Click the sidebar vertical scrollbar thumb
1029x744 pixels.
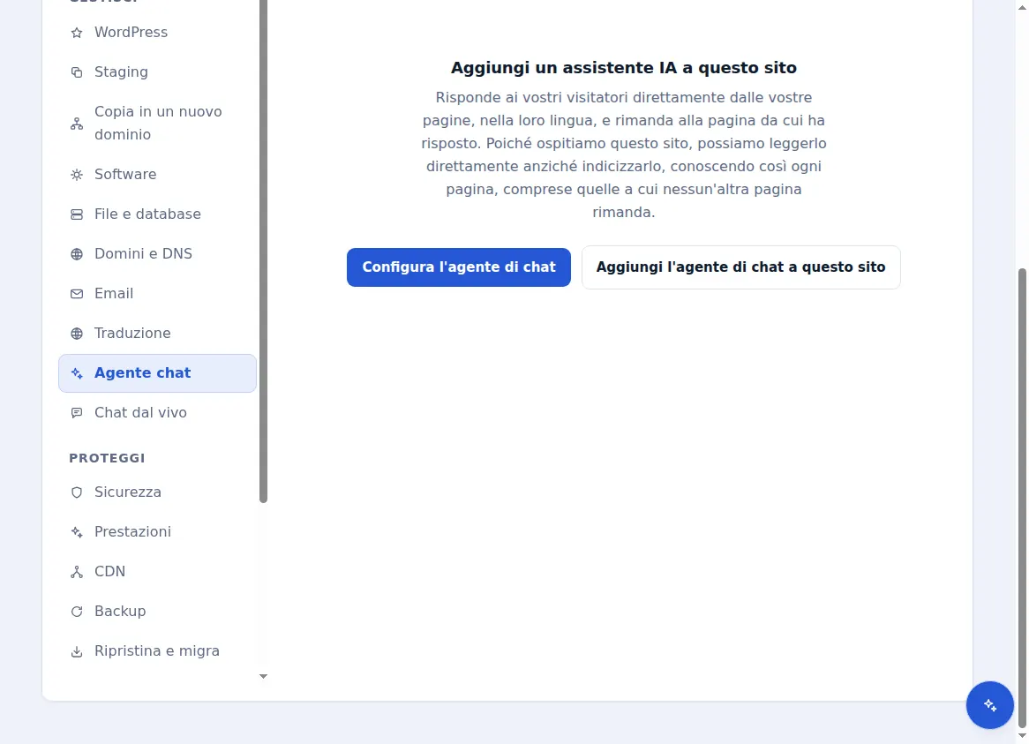263,252
